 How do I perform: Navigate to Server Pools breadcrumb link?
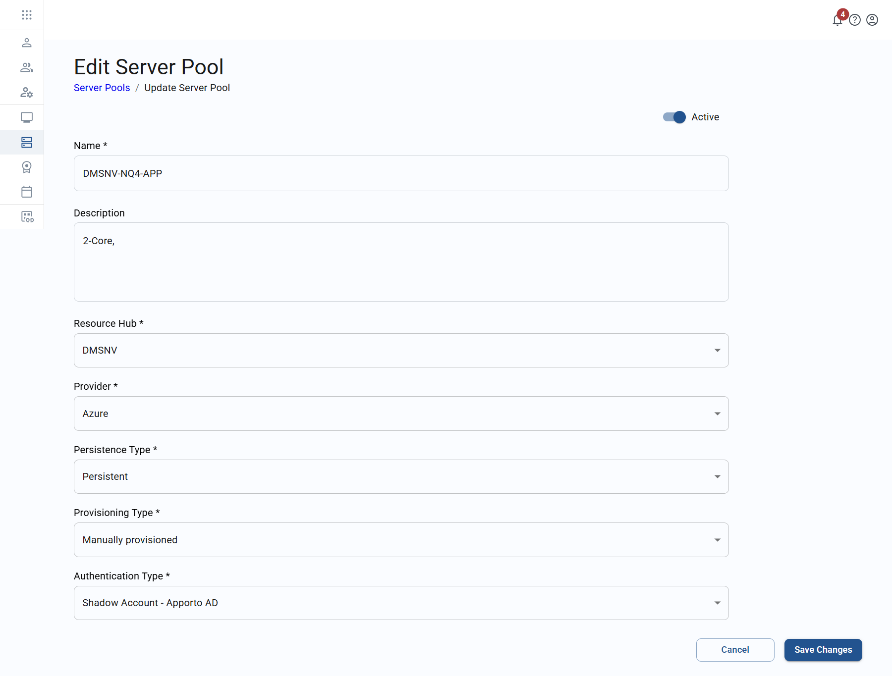coord(102,88)
